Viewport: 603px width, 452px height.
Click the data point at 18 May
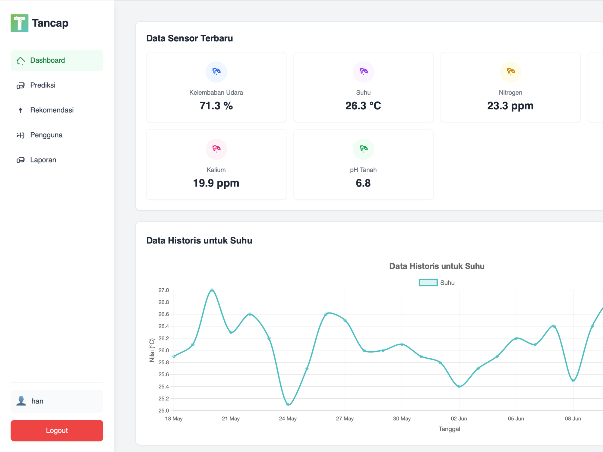point(174,356)
